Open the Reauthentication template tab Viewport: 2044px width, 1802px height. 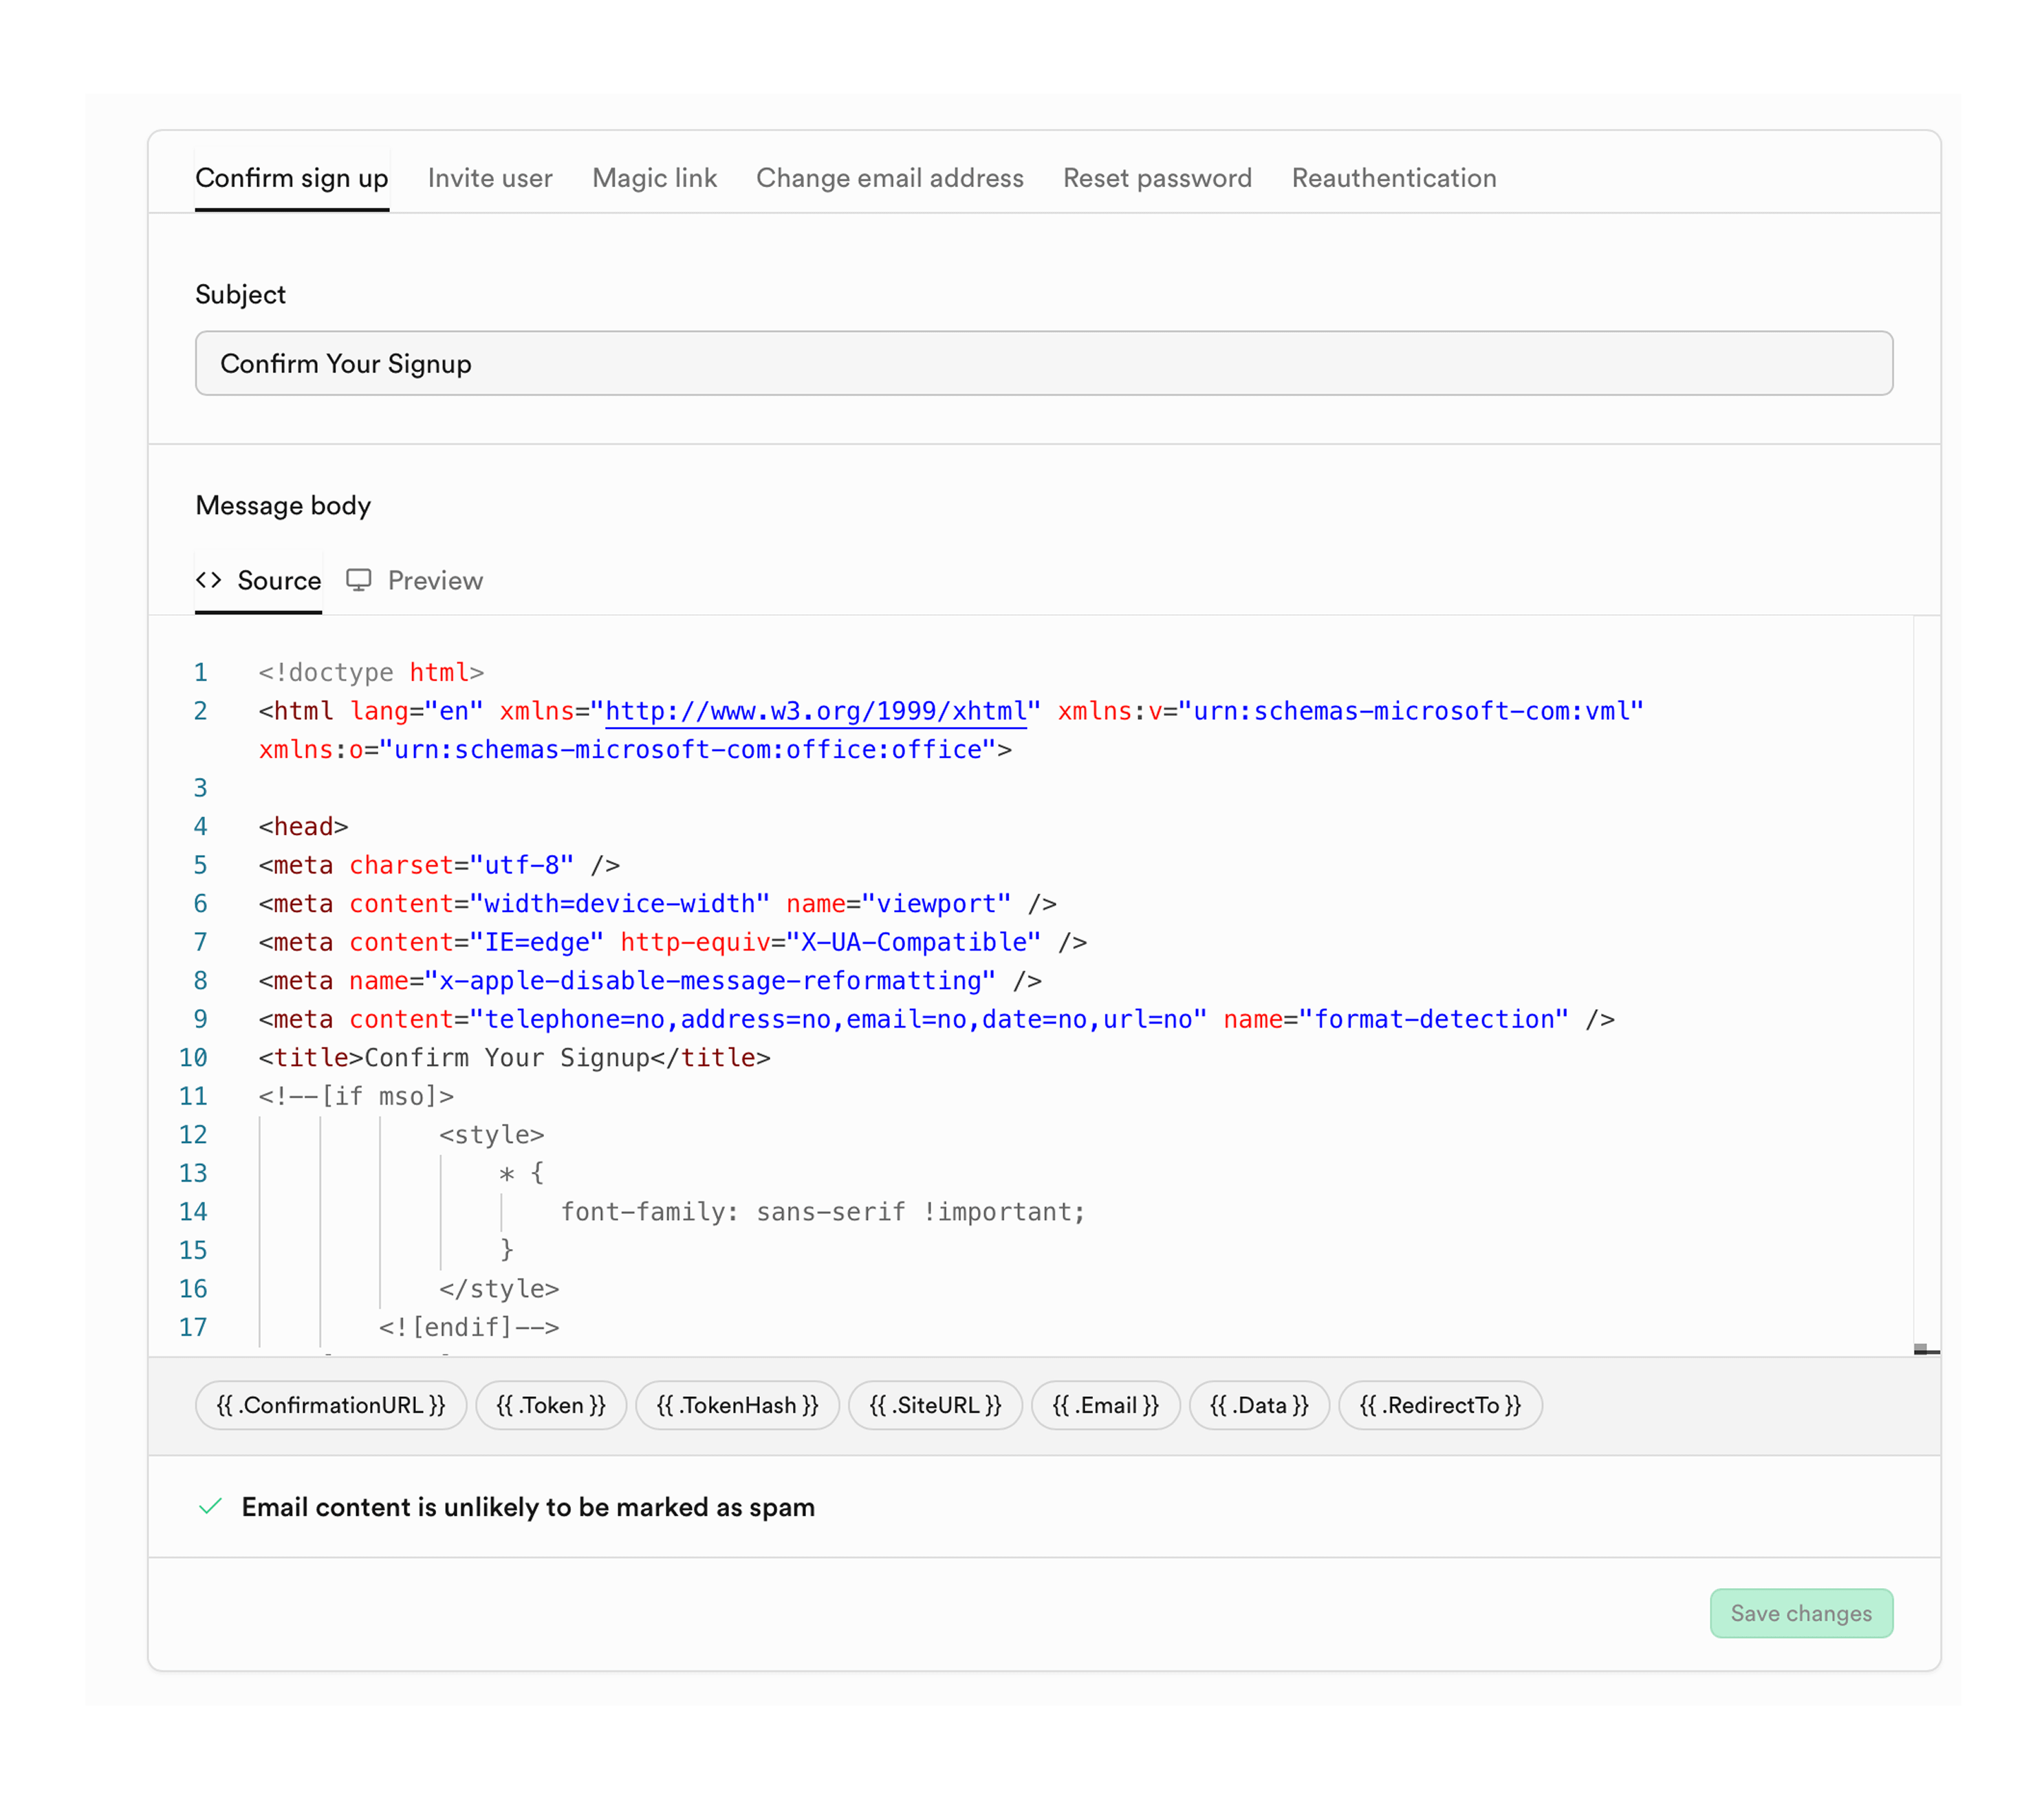pos(1393,177)
